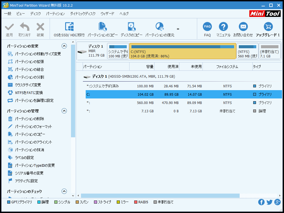This screenshot has width=284, height=213.
Task: Select NTFSをFATに変換 in sidebar
Action: coord(25,93)
